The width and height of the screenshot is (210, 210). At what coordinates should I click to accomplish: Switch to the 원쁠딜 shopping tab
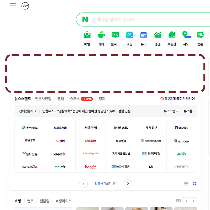pyautogui.click(x=44, y=201)
